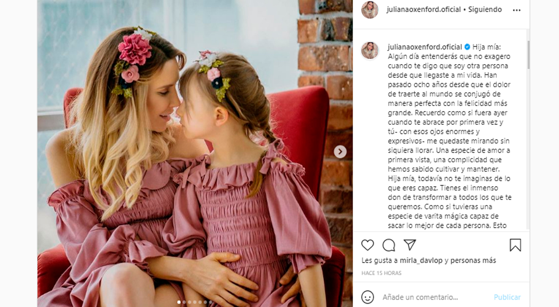Like the post with heart icon
The image size is (559, 307).
click(368, 245)
